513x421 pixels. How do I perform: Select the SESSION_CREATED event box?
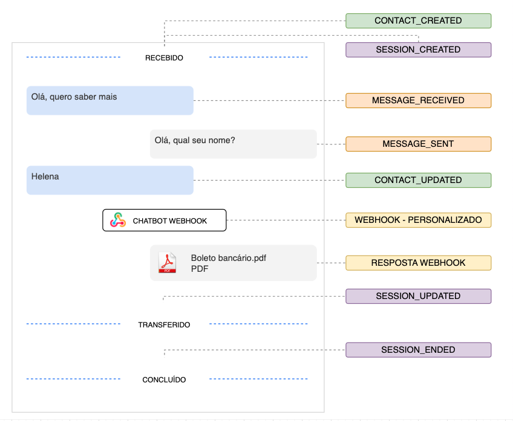(418, 50)
